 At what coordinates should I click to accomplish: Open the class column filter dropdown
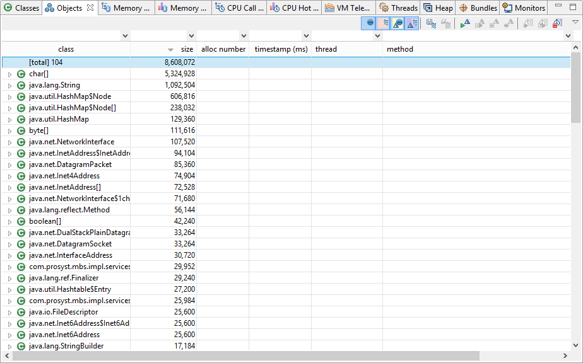[124, 36]
